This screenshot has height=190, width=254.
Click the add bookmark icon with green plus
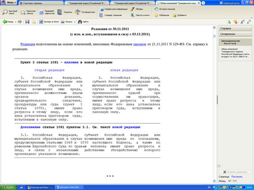[229, 22]
